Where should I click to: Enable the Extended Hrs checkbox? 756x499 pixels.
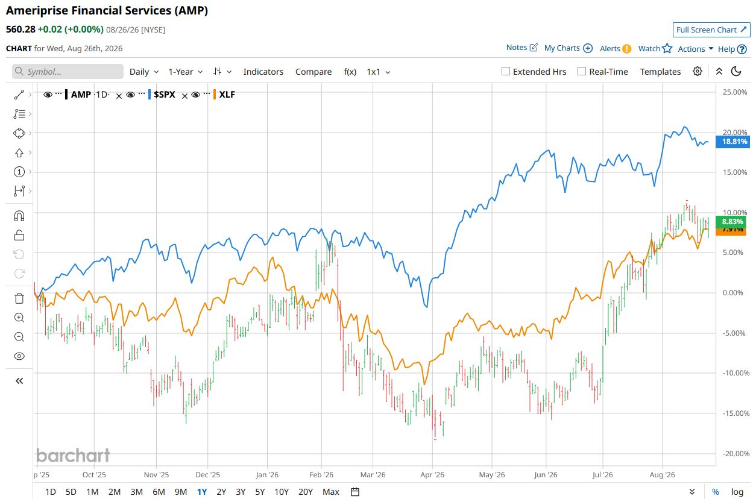point(506,71)
